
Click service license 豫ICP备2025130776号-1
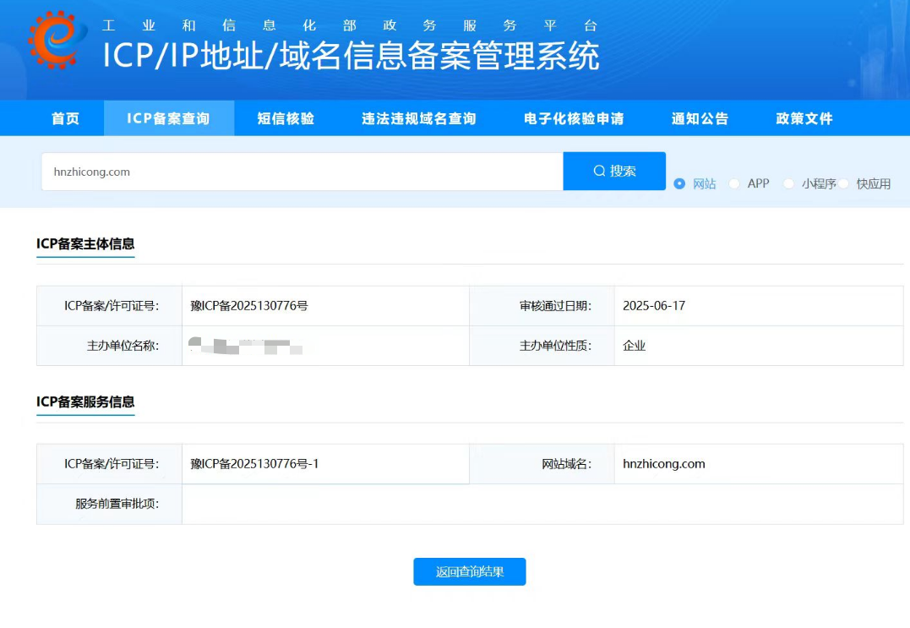point(254,464)
